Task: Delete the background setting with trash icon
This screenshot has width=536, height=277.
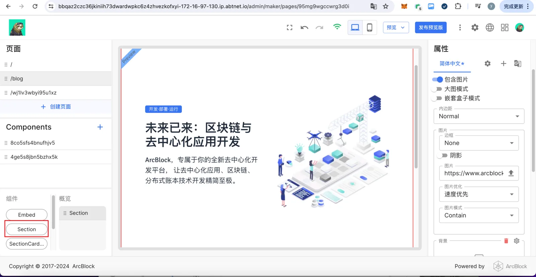Action: coord(506,241)
